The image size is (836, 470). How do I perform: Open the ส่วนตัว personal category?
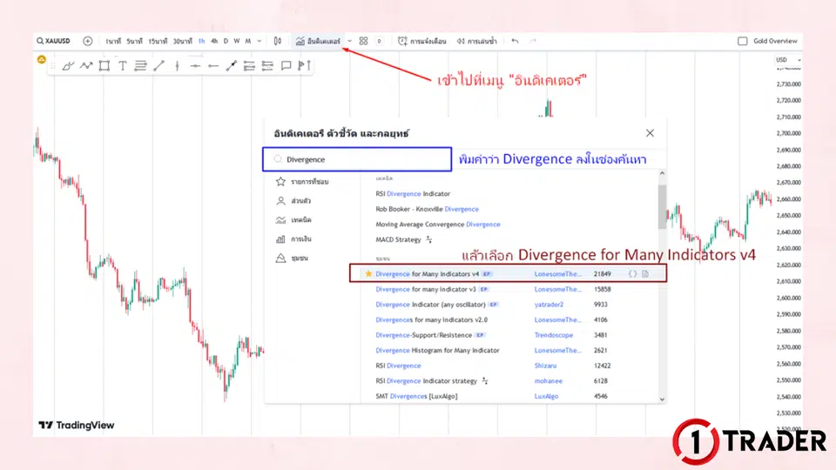(293, 201)
